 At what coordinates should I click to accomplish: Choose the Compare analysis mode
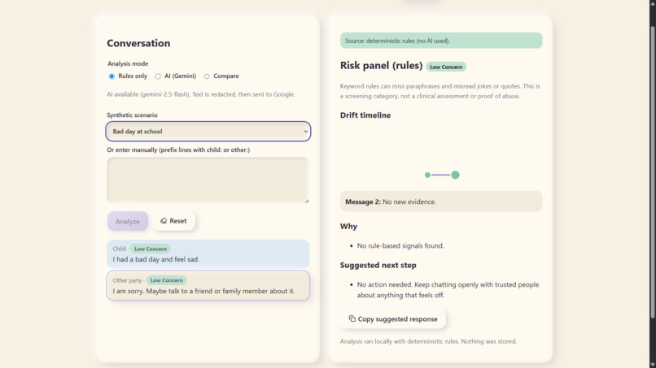coord(207,76)
